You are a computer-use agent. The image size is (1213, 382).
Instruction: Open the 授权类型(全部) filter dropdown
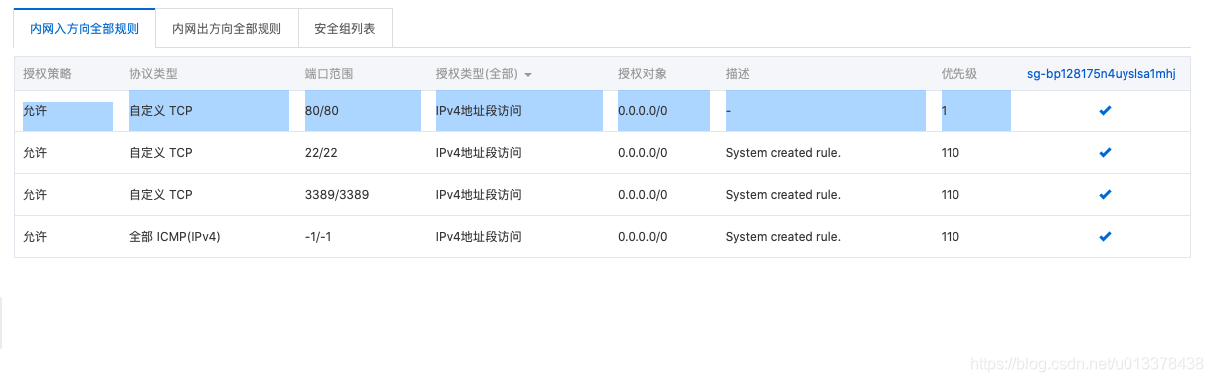pyautogui.click(x=483, y=74)
